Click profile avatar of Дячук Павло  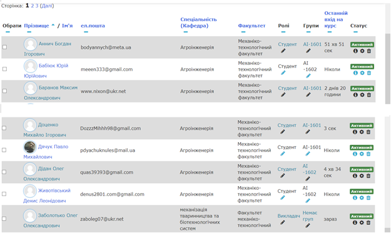[x=29, y=147]
